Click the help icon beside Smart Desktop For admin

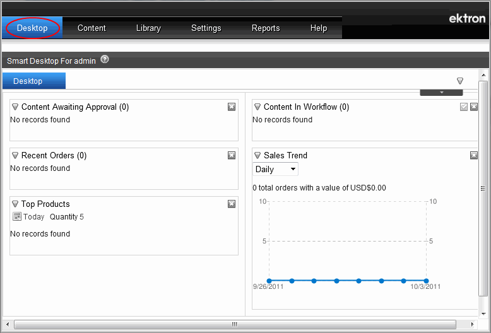tap(105, 59)
